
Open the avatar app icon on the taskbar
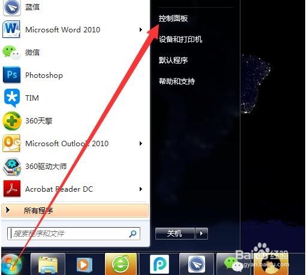tap(271, 265)
